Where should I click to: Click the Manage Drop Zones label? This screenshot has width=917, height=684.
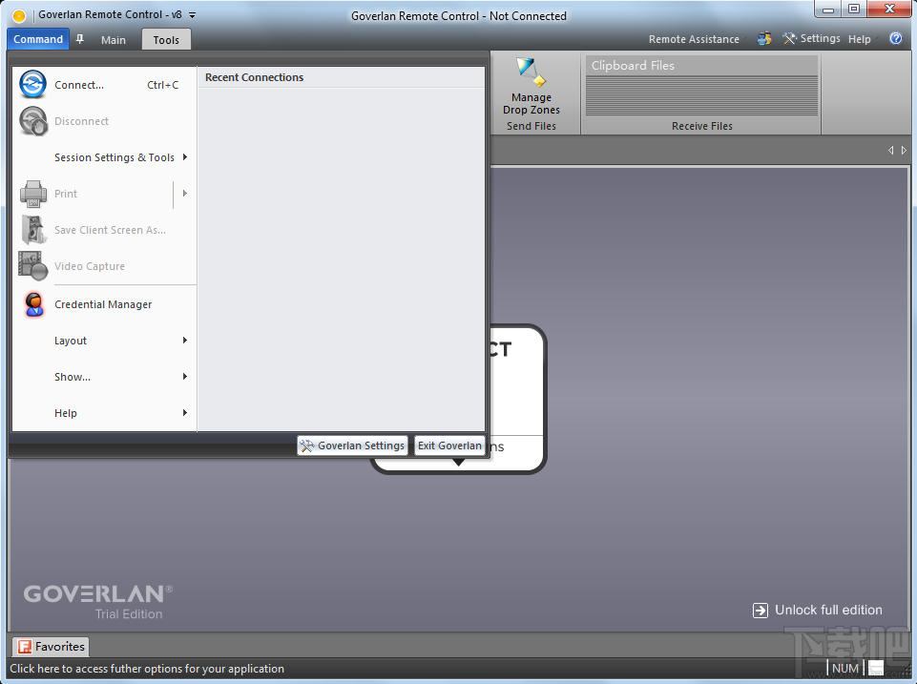pyautogui.click(x=531, y=103)
